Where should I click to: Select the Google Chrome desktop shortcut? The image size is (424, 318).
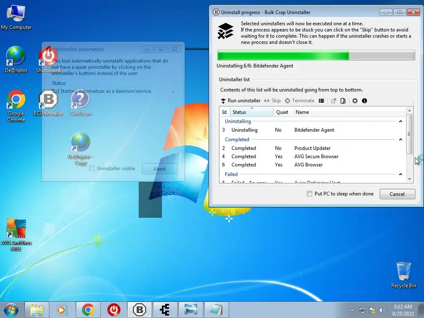(x=16, y=106)
